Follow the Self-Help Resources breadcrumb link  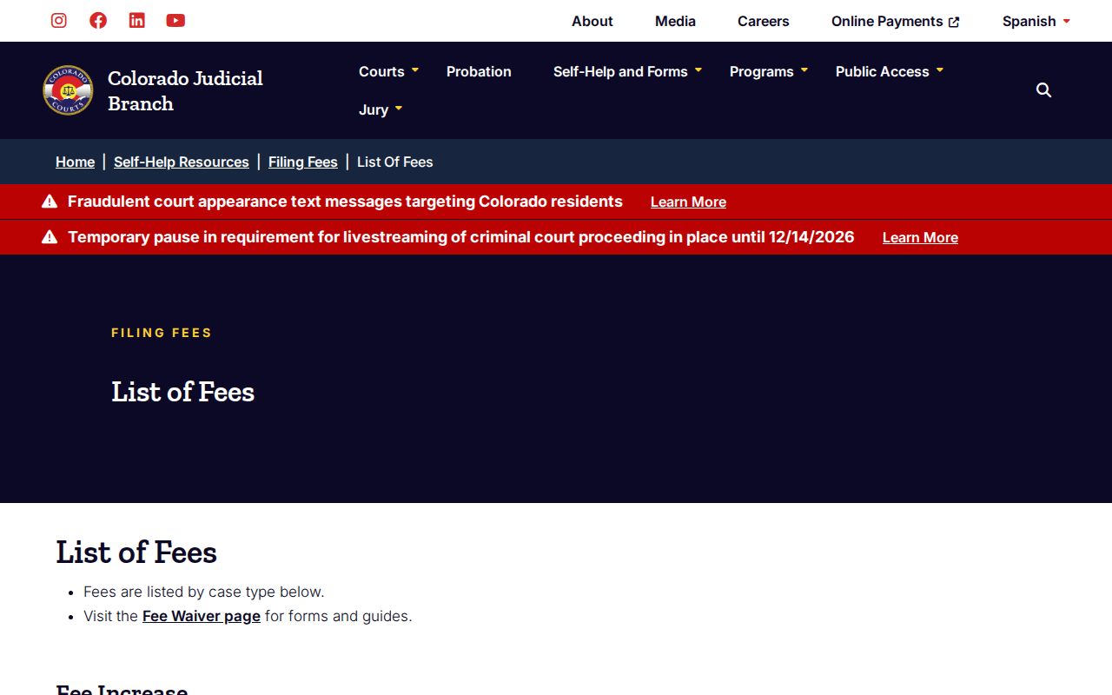182,162
